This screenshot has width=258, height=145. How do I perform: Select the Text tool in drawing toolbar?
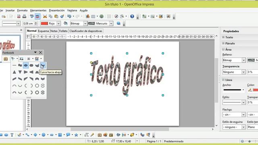click(x=12, y=135)
